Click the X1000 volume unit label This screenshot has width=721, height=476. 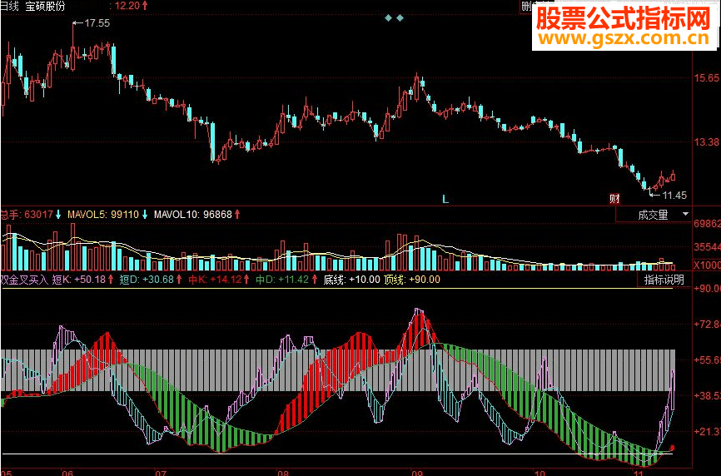tap(707, 265)
